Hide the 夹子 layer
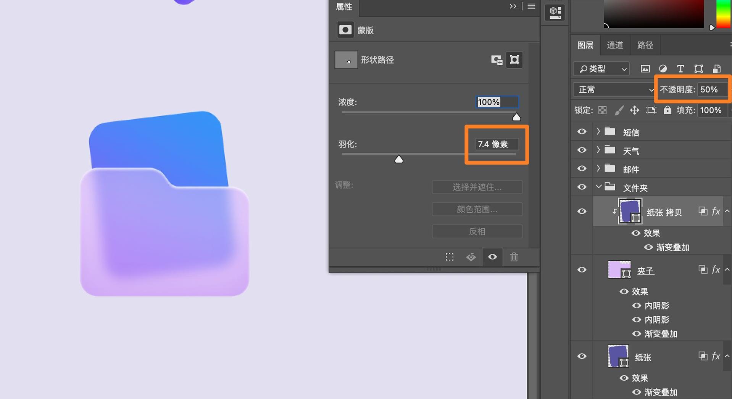This screenshot has height=399, width=732. point(582,270)
